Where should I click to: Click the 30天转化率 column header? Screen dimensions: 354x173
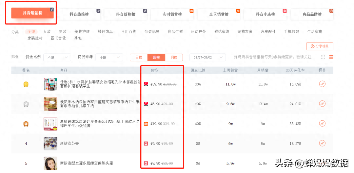295,70
